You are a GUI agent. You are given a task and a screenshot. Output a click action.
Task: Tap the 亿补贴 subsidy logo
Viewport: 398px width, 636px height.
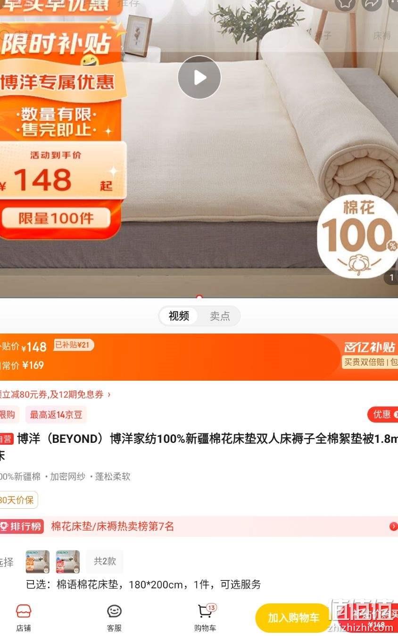[370, 347]
